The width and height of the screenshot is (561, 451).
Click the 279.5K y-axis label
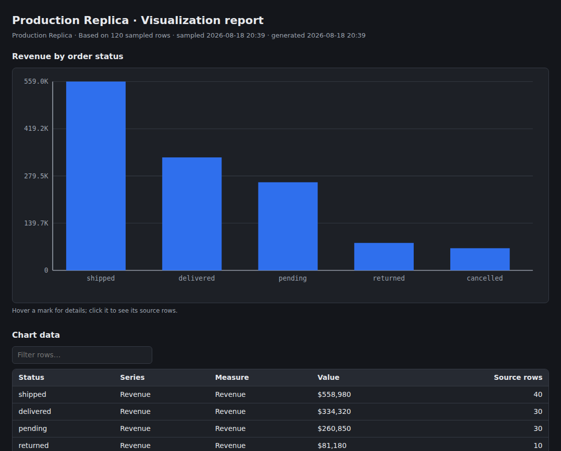tap(36, 176)
